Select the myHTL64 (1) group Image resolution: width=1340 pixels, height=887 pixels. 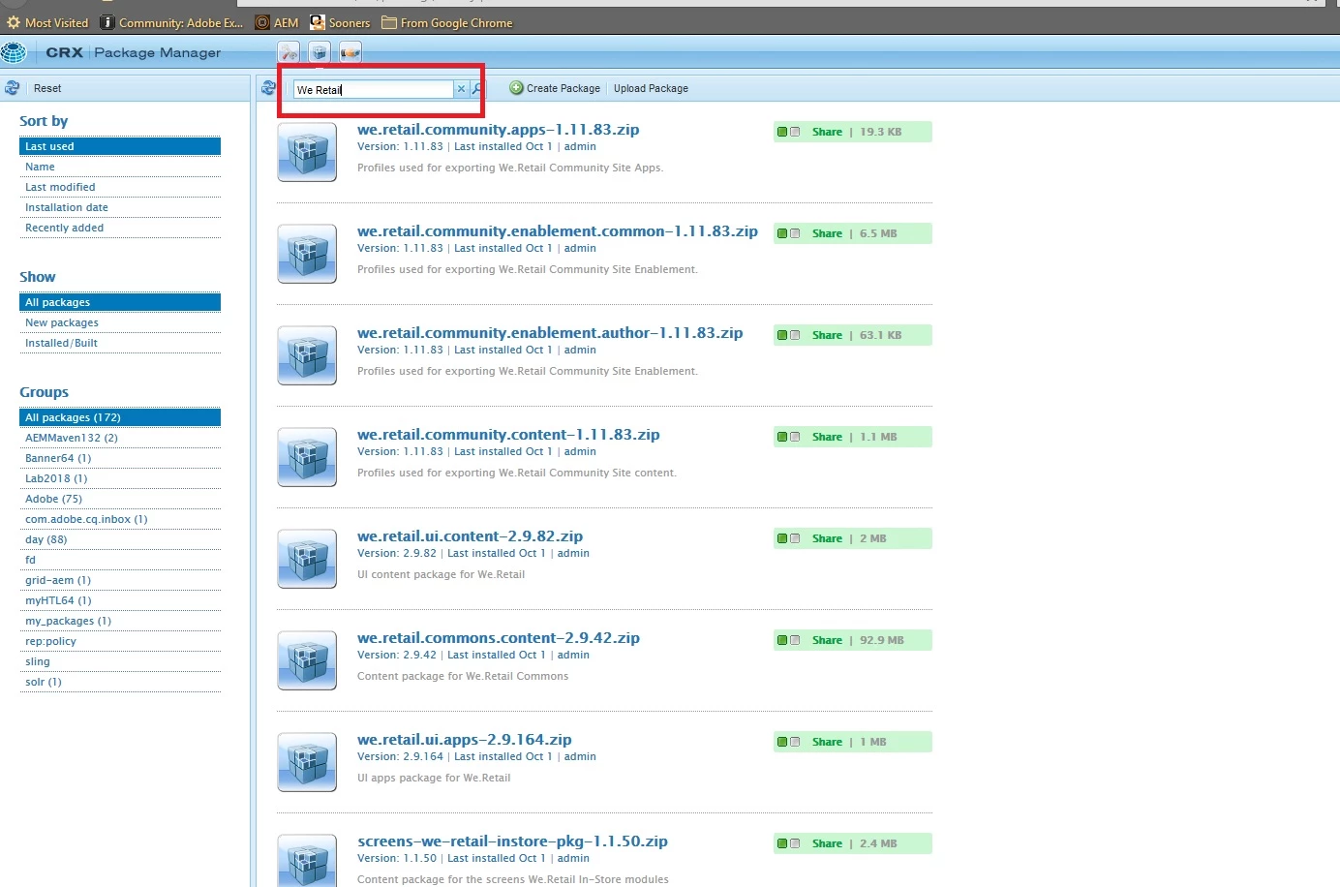[120, 600]
